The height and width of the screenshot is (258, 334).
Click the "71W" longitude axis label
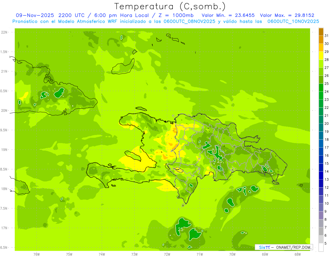click(200, 254)
